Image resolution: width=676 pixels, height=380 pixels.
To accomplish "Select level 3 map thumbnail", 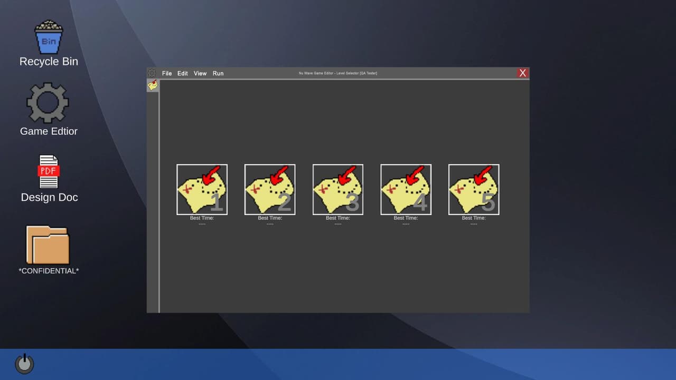I will [338, 190].
